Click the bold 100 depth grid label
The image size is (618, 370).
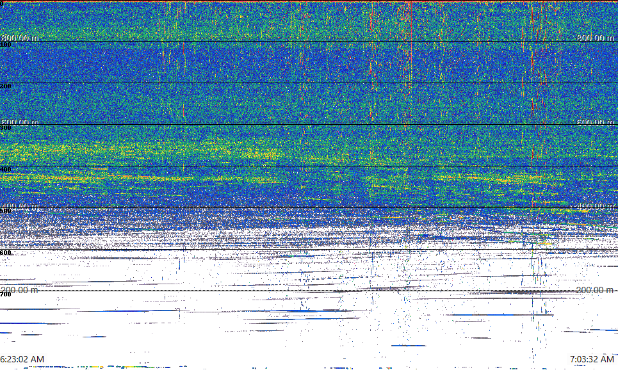(6, 45)
